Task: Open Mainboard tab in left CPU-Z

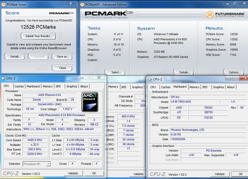Action: click(x=33, y=86)
